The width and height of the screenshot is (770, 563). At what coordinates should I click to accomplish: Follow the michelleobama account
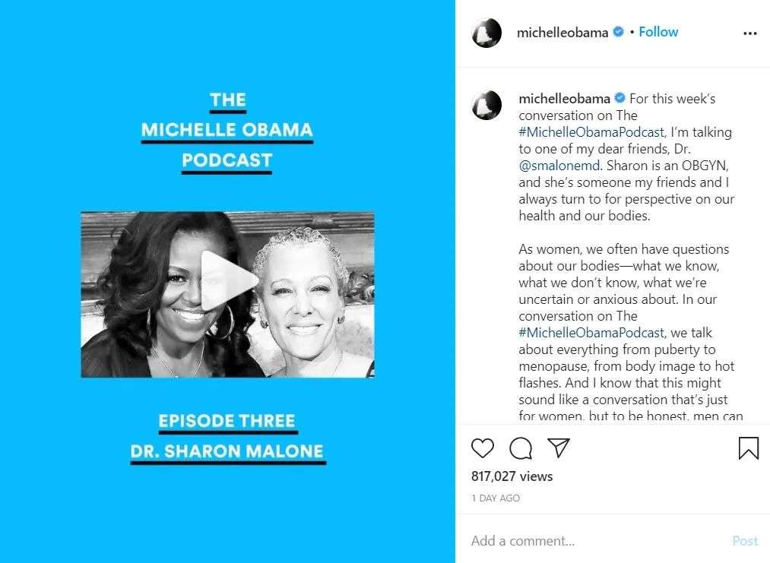pos(658,32)
